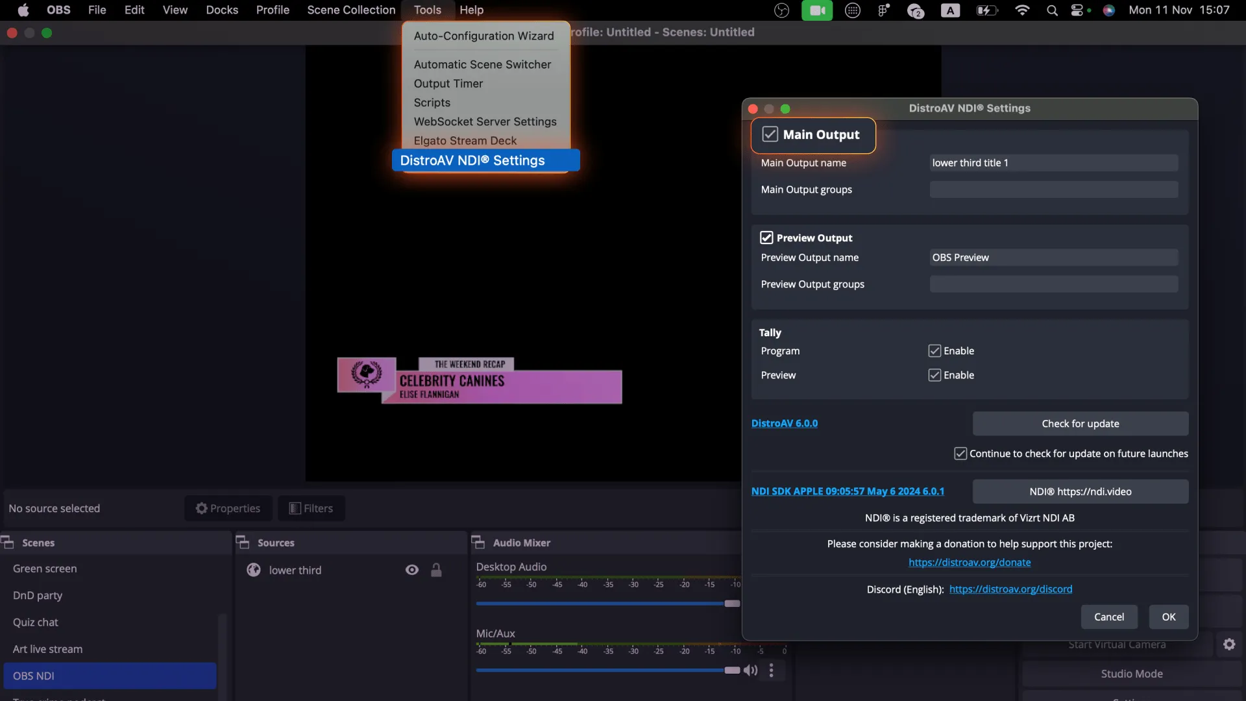Click the keyboard input source icon
Screen dimensions: 1246x701
(950, 10)
